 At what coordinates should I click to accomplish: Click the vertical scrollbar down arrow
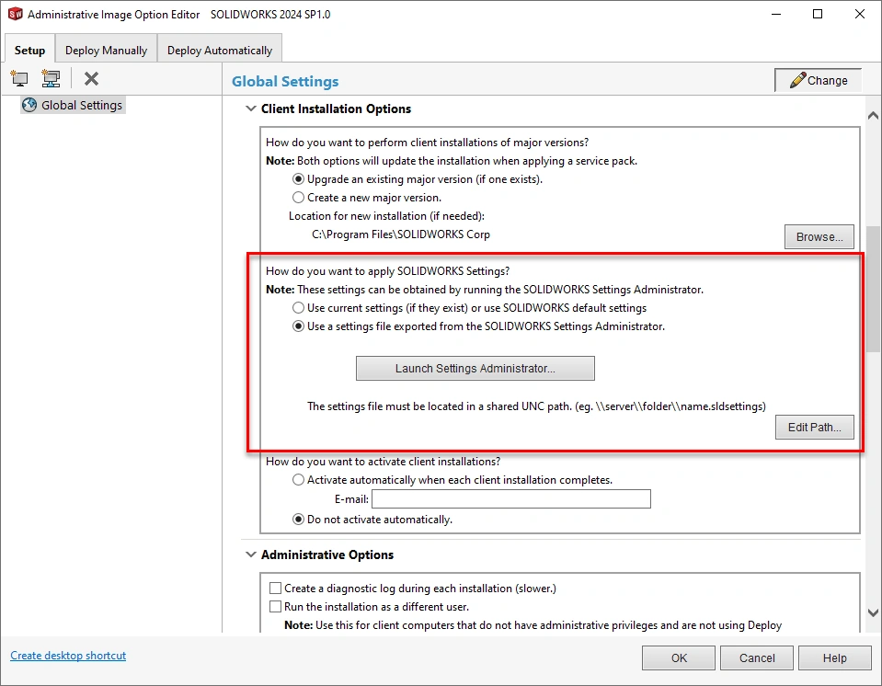(x=873, y=612)
